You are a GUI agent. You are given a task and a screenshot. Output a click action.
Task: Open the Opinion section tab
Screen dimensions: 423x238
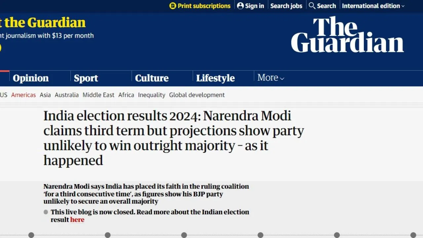coord(31,78)
